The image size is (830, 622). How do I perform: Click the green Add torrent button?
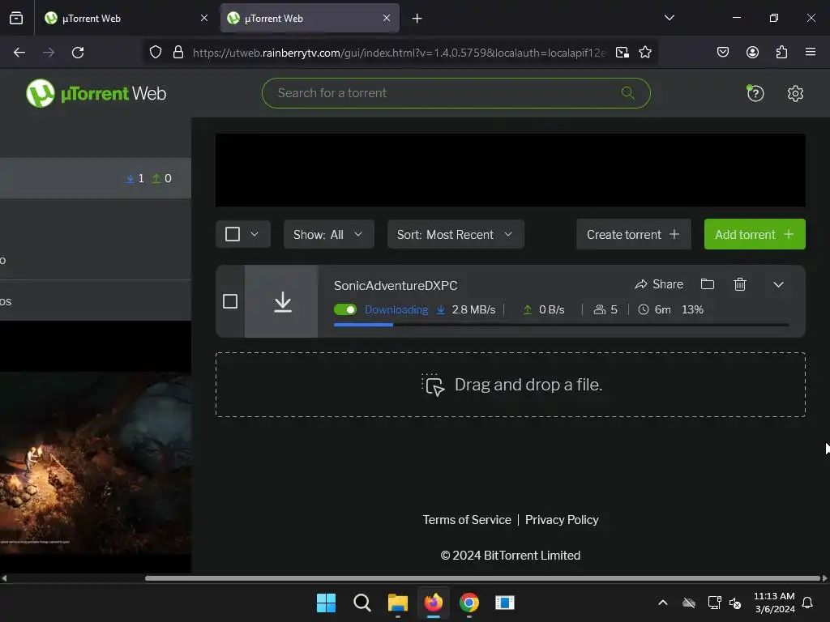pyautogui.click(x=755, y=234)
